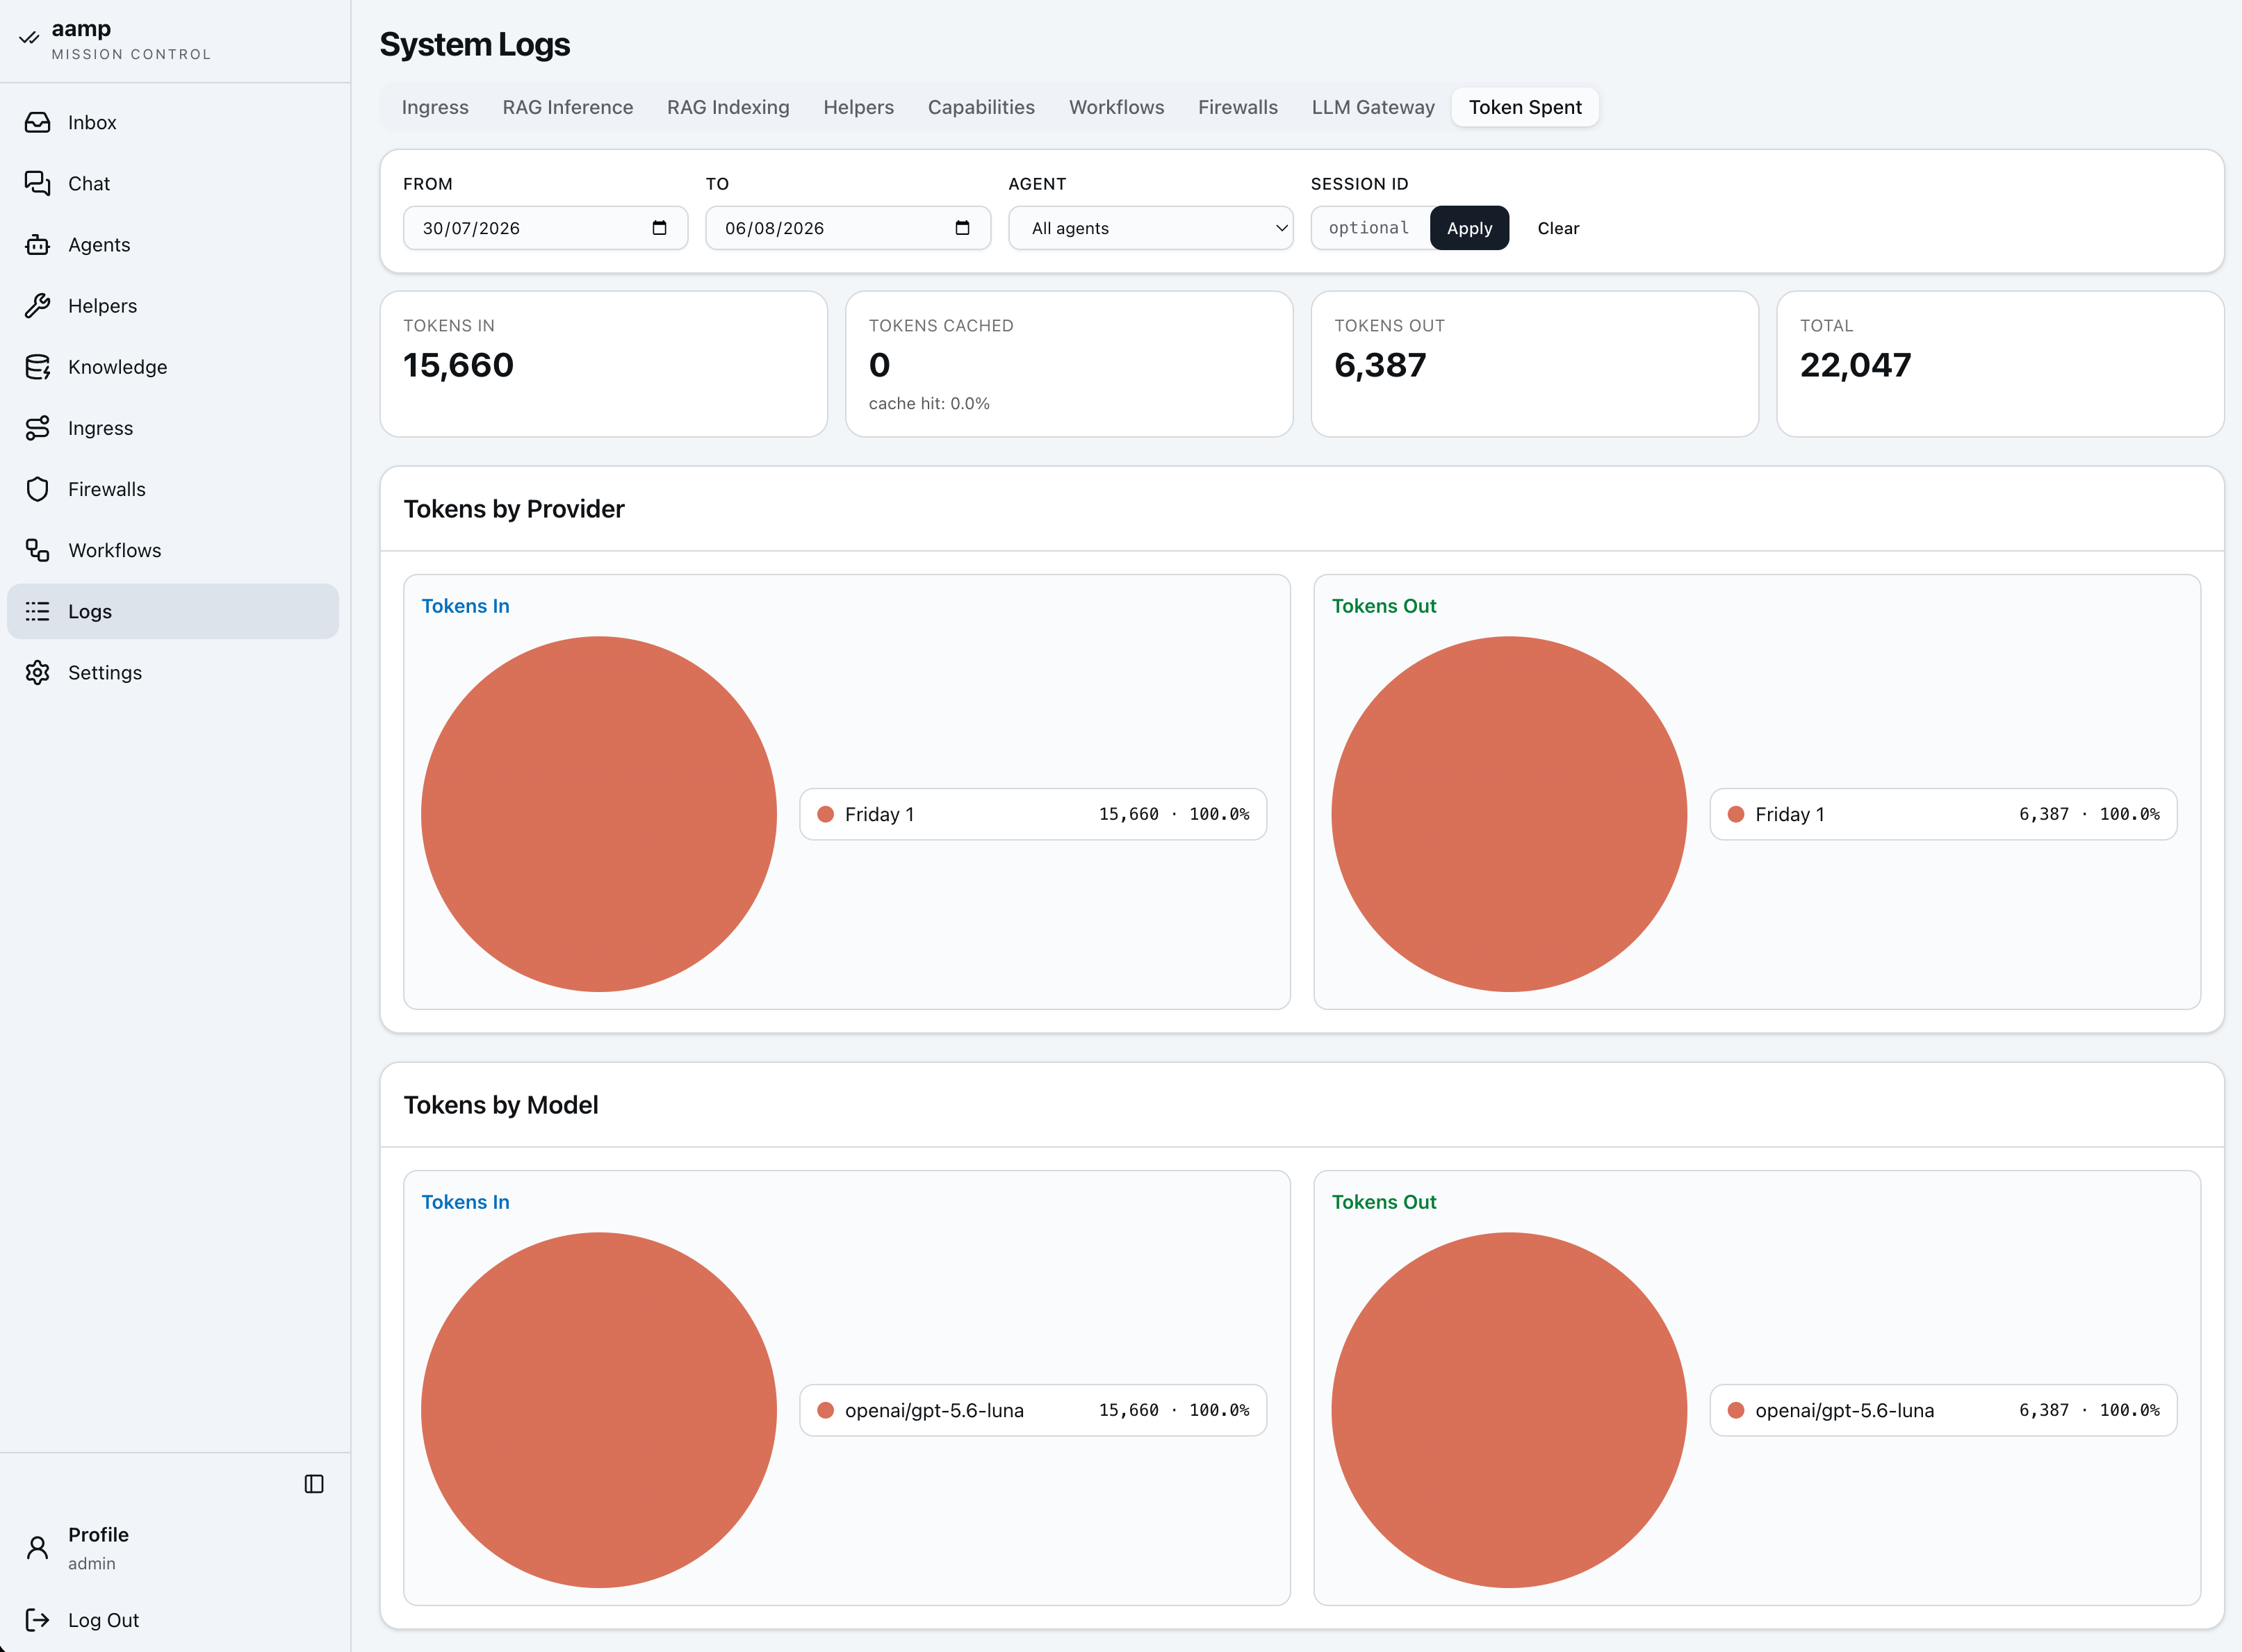Click gpt-5.6-luna swatch in model Tokens In
Screen dimensions: 2242x1652
pyautogui.click(x=826, y=1410)
